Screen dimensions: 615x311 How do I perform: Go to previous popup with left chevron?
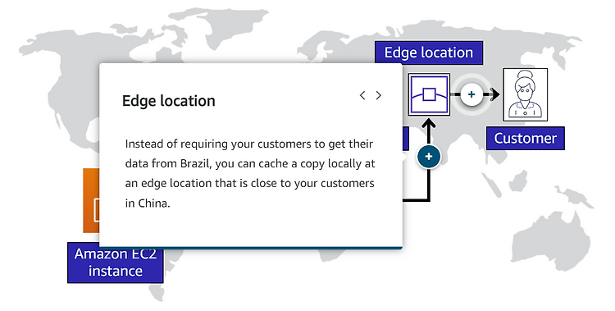pyautogui.click(x=362, y=95)
